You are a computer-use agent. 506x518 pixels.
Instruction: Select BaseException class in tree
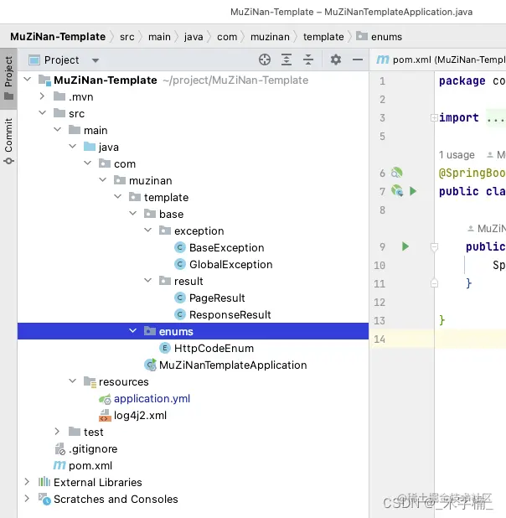pos(226,247)
